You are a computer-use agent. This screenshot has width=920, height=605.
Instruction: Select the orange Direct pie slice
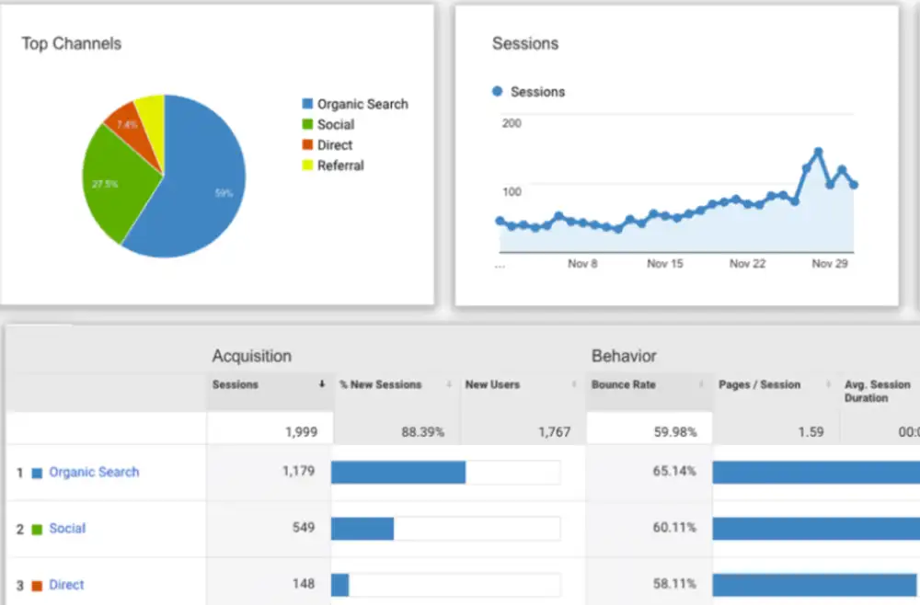tap(132, 129)
